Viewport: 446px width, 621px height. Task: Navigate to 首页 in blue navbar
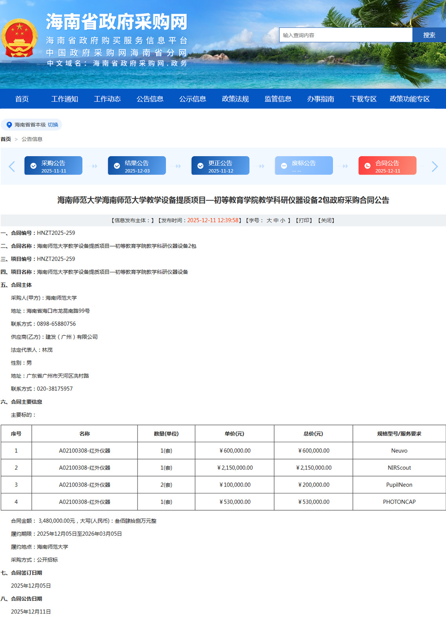point(22,99)
